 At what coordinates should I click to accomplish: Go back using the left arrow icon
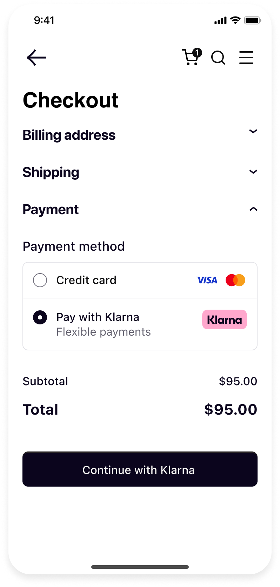tap(36, 58)
